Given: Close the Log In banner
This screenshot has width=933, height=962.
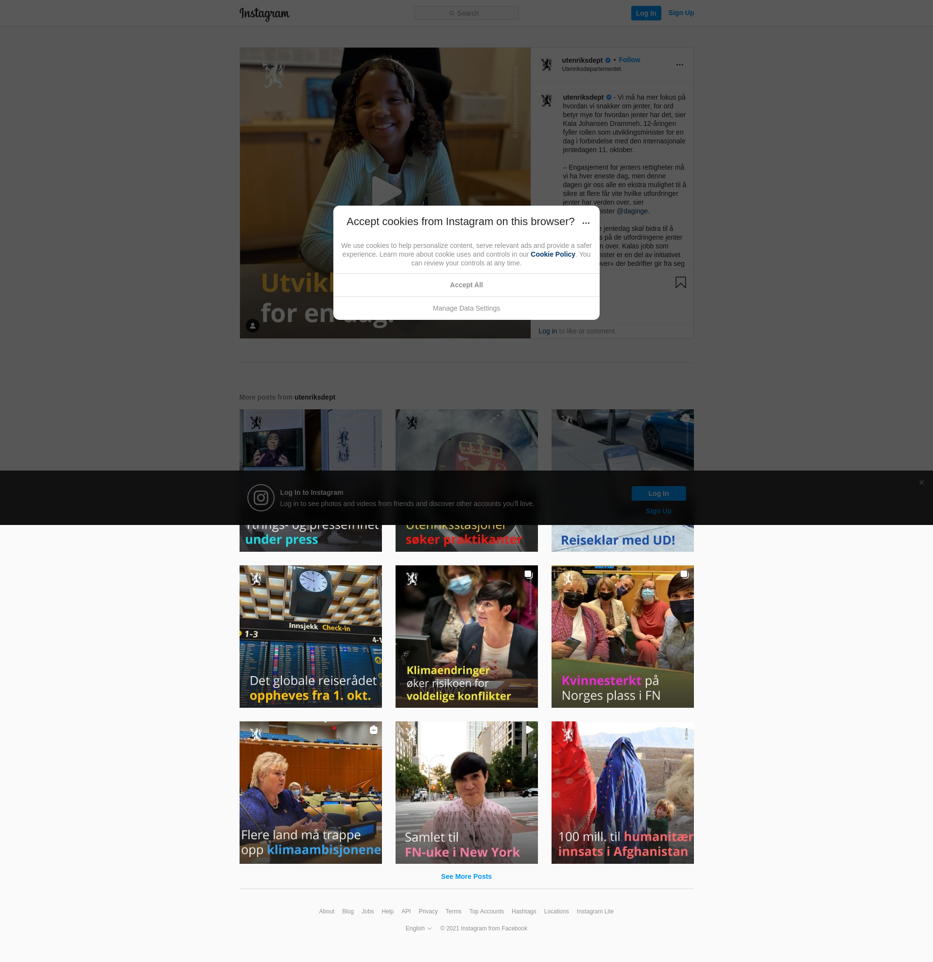Looking at the screenshot, I should point(921,483).
